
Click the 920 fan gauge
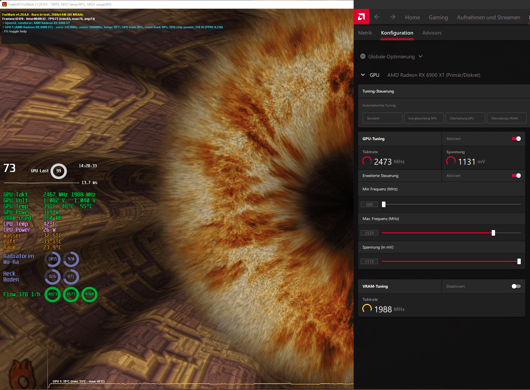[x=71, y=259]
